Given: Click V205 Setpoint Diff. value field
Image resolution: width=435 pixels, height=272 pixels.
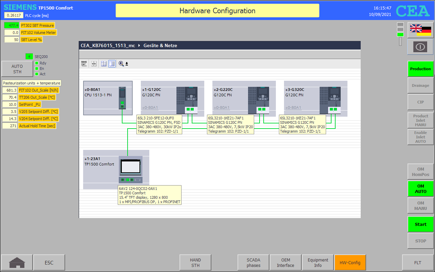Looking at the screenshot, I should pos(10,112).
